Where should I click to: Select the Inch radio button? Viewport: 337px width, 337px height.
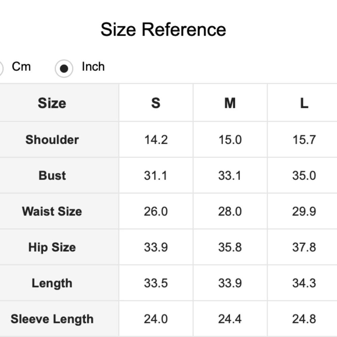tap(64, 68)
